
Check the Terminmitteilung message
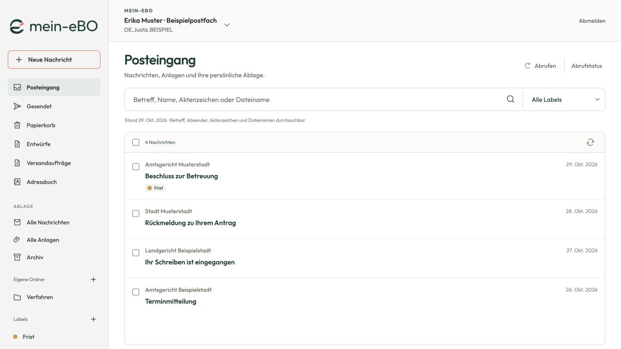pyautogui.click(x=136, y=292)
